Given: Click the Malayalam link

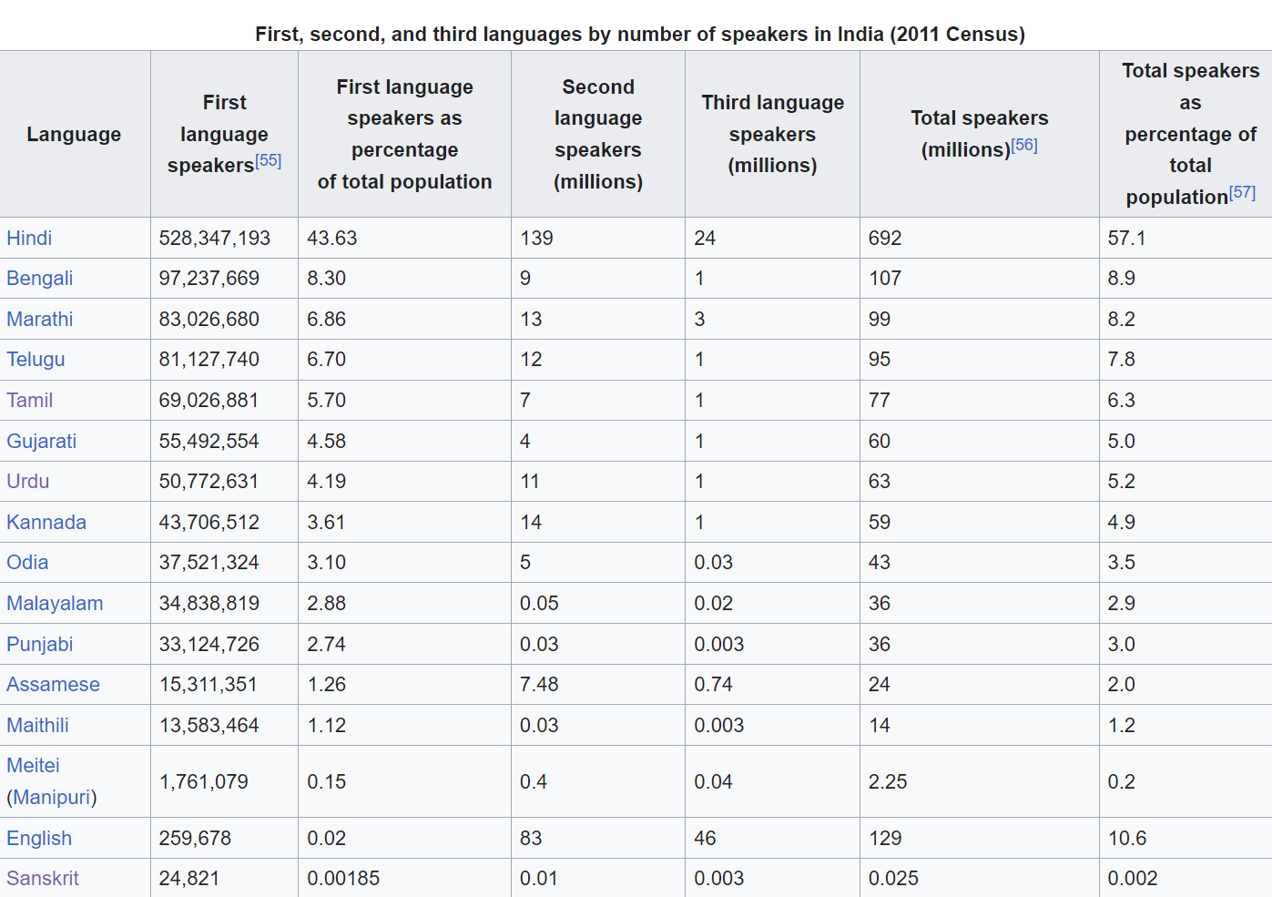Looking at the screenshot, I should (55, 604).
